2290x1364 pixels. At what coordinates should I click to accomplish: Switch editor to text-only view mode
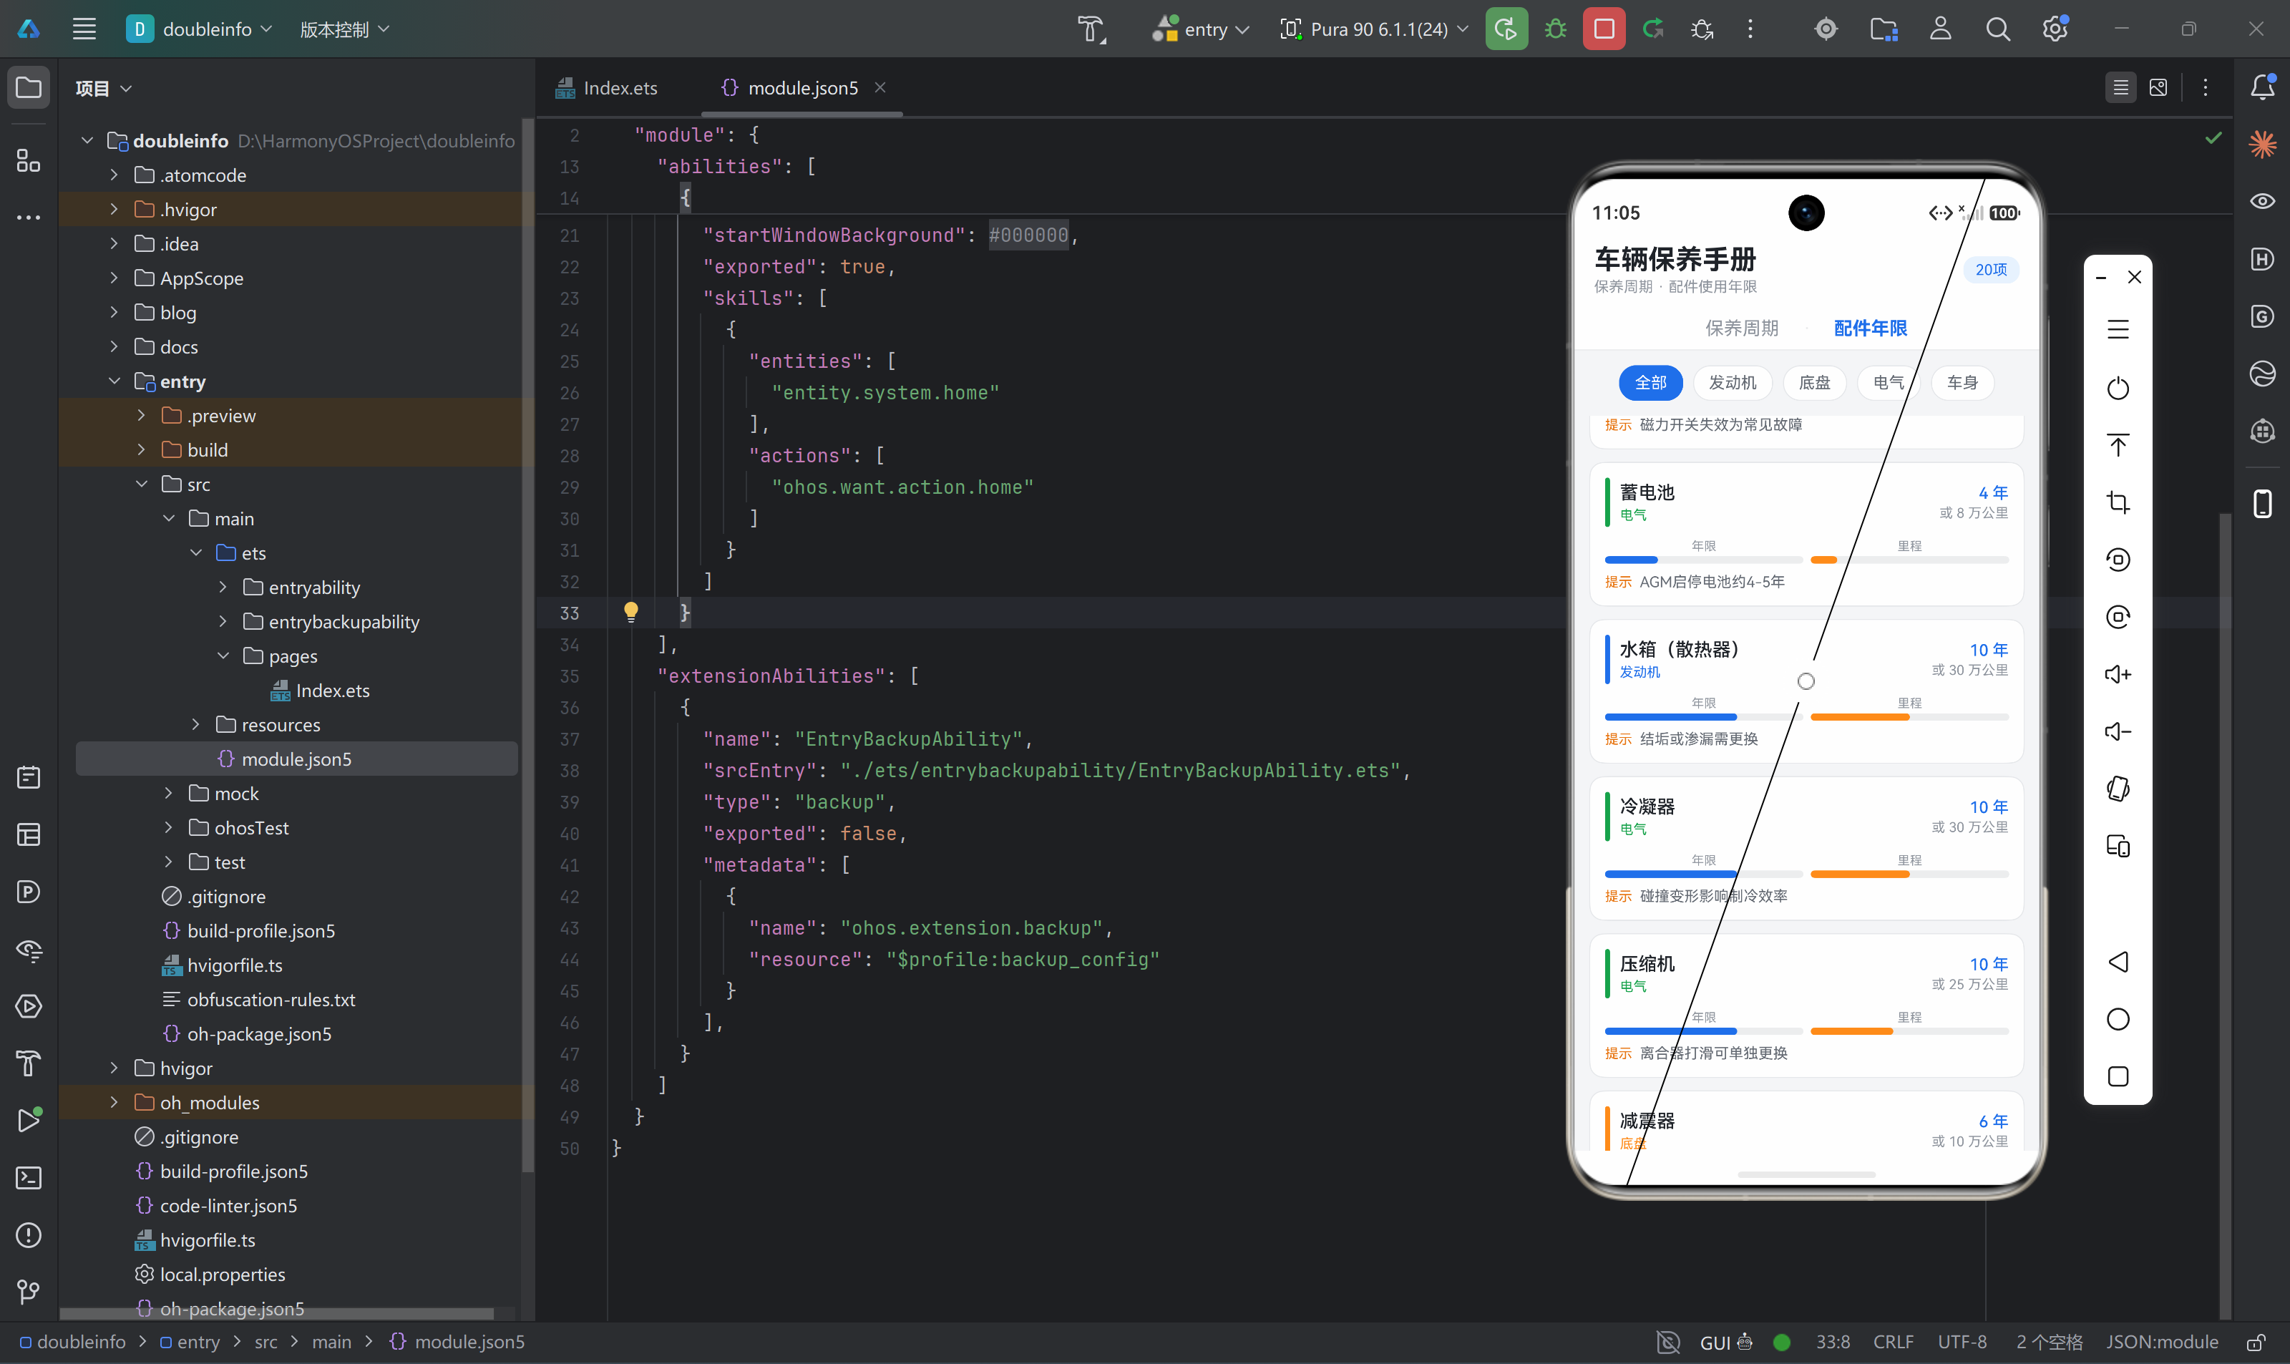2121,87
